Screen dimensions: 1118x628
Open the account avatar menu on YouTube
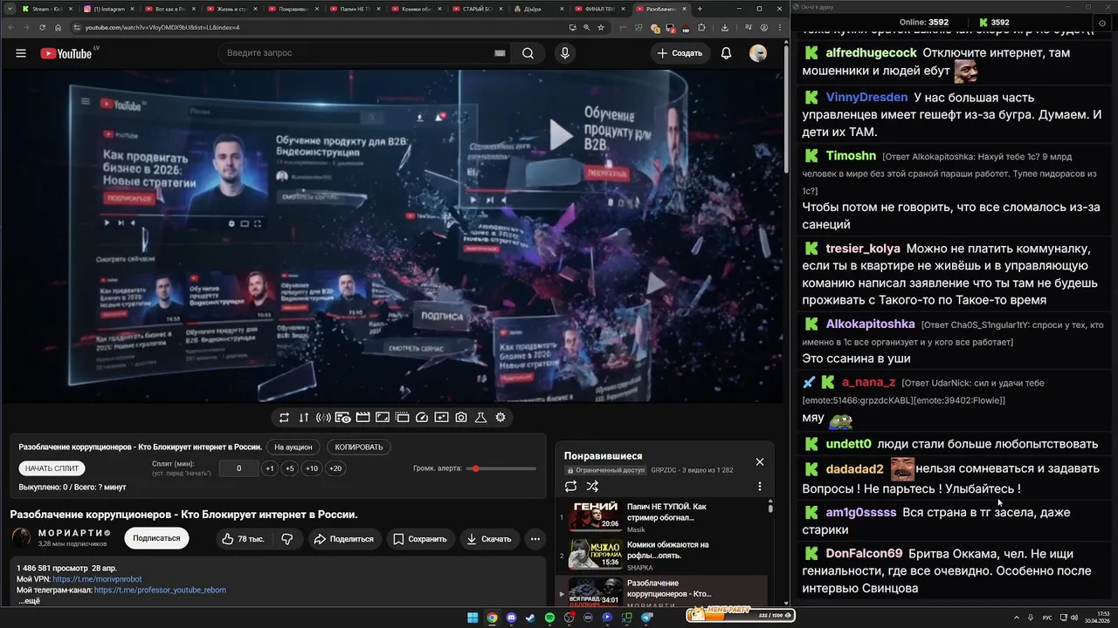pos(758,53)
